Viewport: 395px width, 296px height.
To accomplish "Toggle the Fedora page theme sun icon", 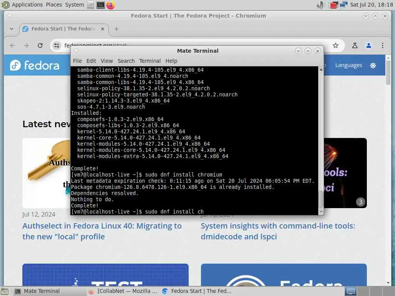I will (373, 66).
